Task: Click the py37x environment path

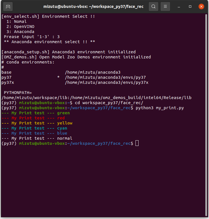Action: coord(106,82)
